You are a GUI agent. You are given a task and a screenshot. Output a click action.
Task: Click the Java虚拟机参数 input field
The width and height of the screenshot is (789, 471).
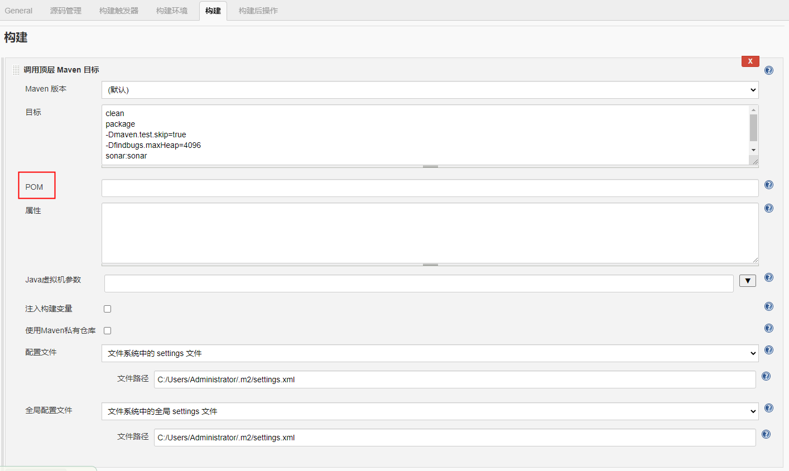418,283
